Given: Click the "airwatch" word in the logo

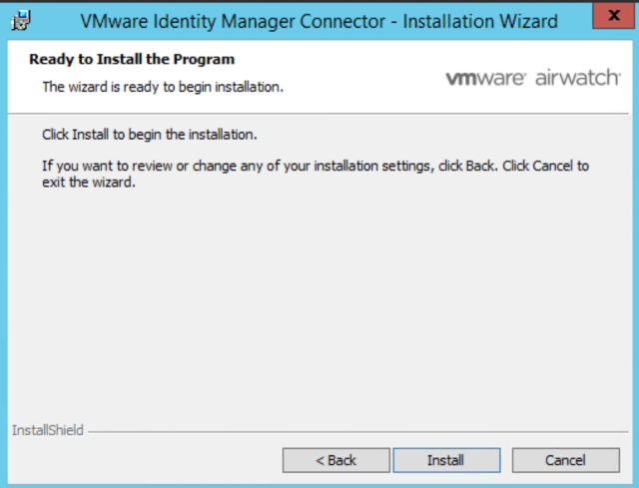Looking at the screenshot, I should pos(578,79).
